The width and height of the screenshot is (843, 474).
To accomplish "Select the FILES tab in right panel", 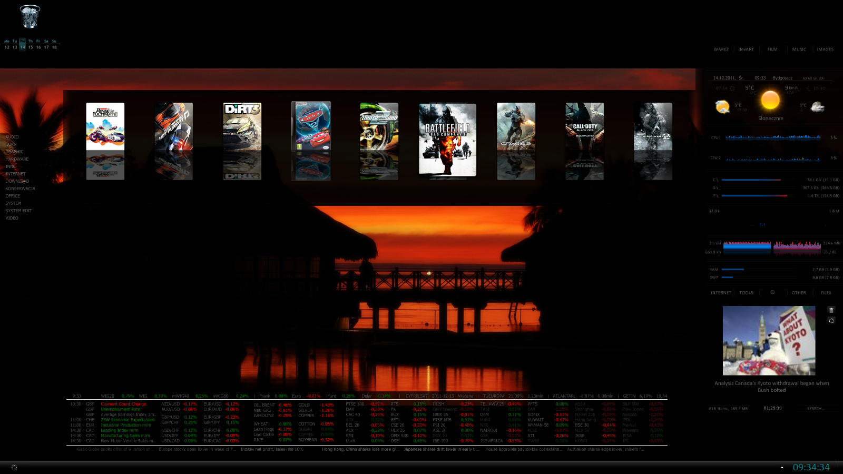I will click(x=826, y=293).
